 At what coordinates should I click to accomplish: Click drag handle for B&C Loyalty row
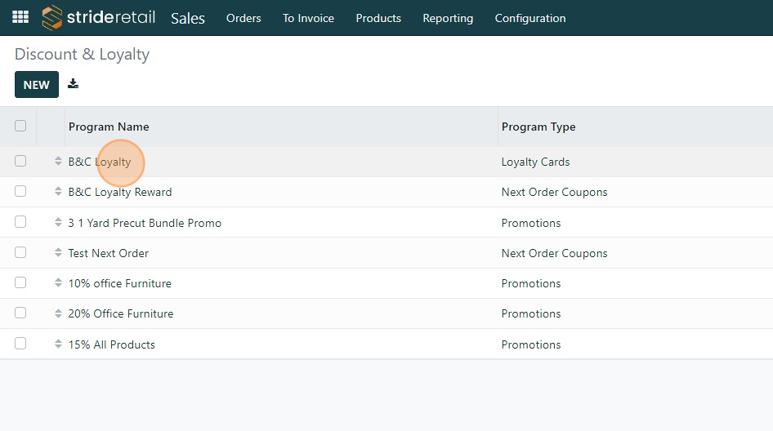click(58, 162)
